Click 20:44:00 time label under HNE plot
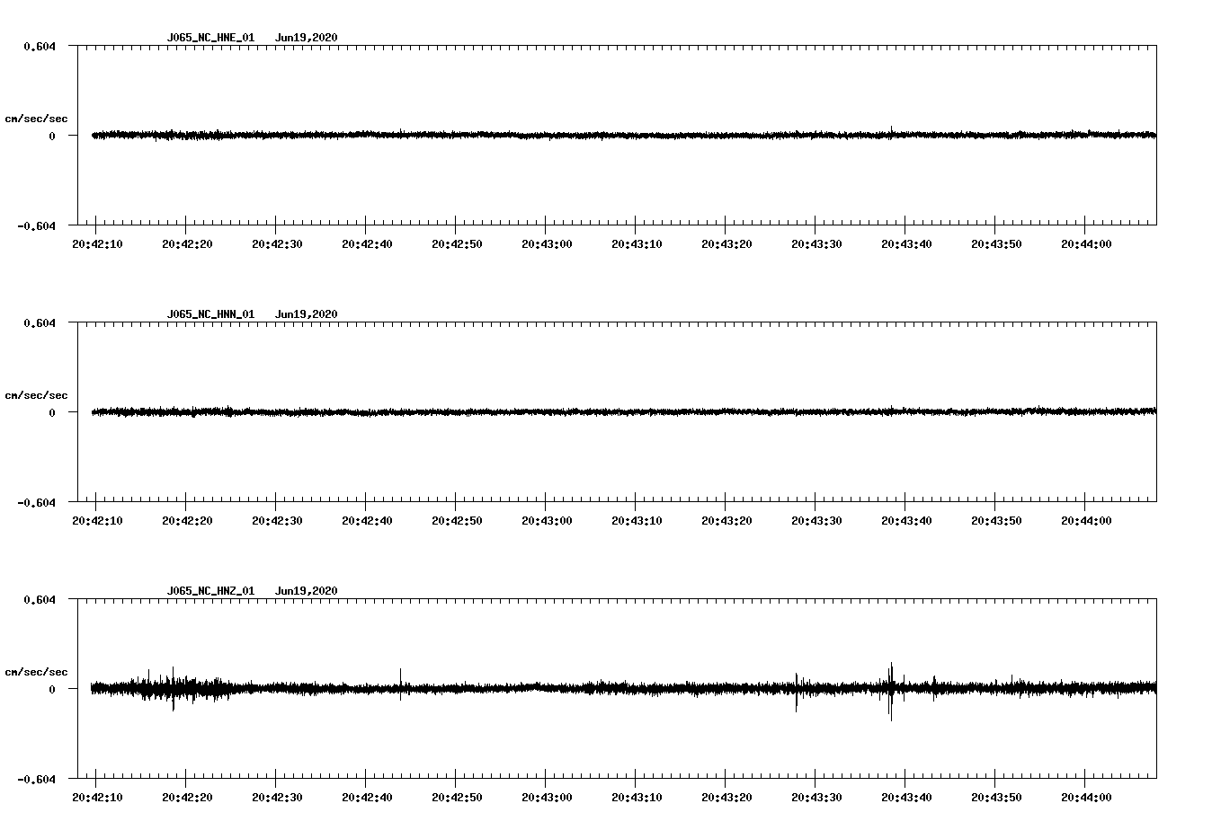 [1086, 244]
